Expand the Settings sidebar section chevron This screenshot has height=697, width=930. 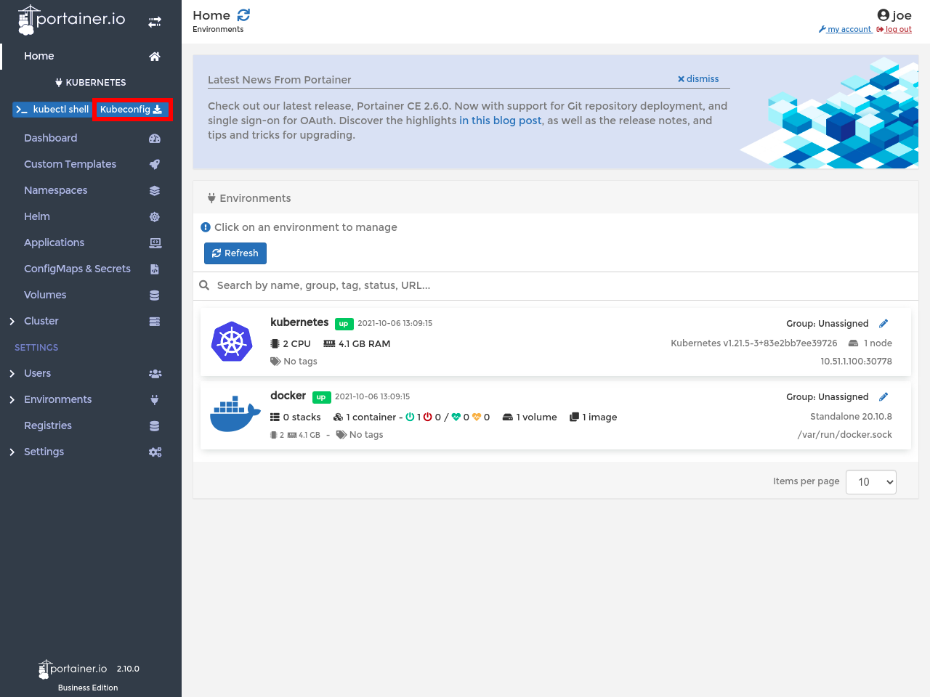(x=12, y=452)
